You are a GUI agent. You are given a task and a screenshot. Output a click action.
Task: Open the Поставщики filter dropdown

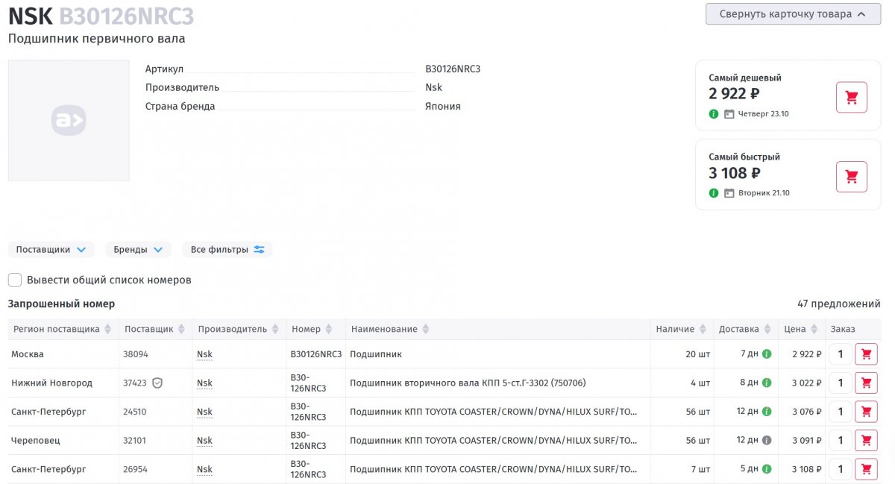51,250
